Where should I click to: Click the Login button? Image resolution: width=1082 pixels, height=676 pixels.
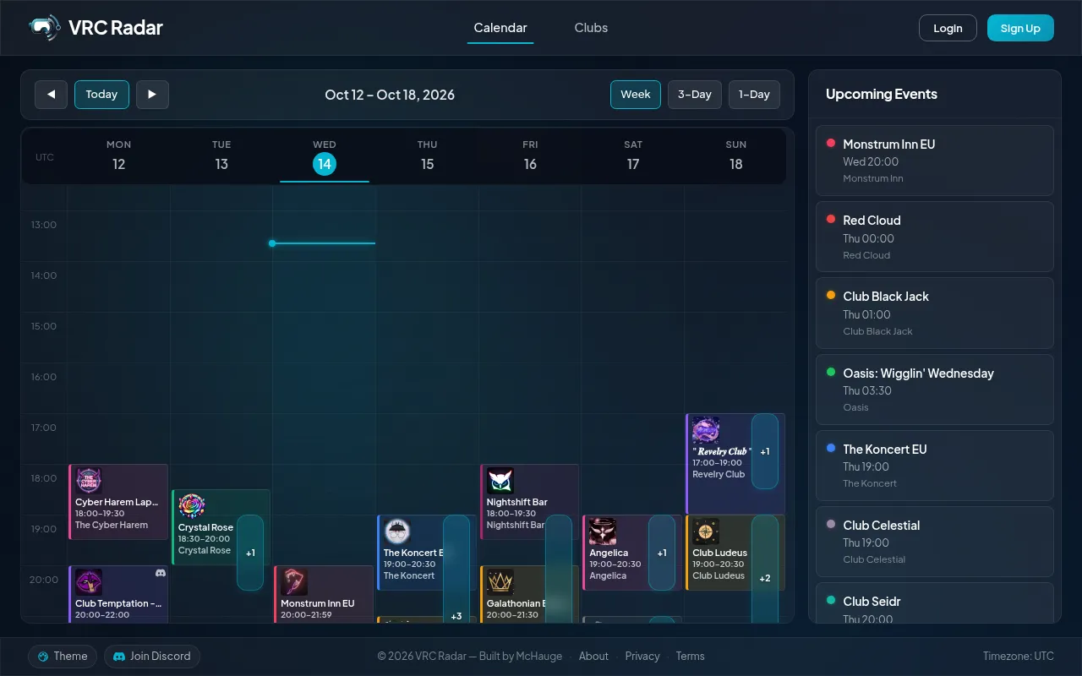coord(948,28)
